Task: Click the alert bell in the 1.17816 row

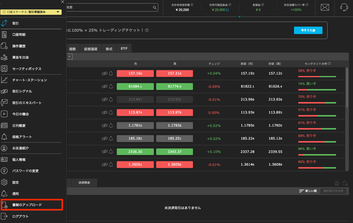Action: (x=111, y=125)
